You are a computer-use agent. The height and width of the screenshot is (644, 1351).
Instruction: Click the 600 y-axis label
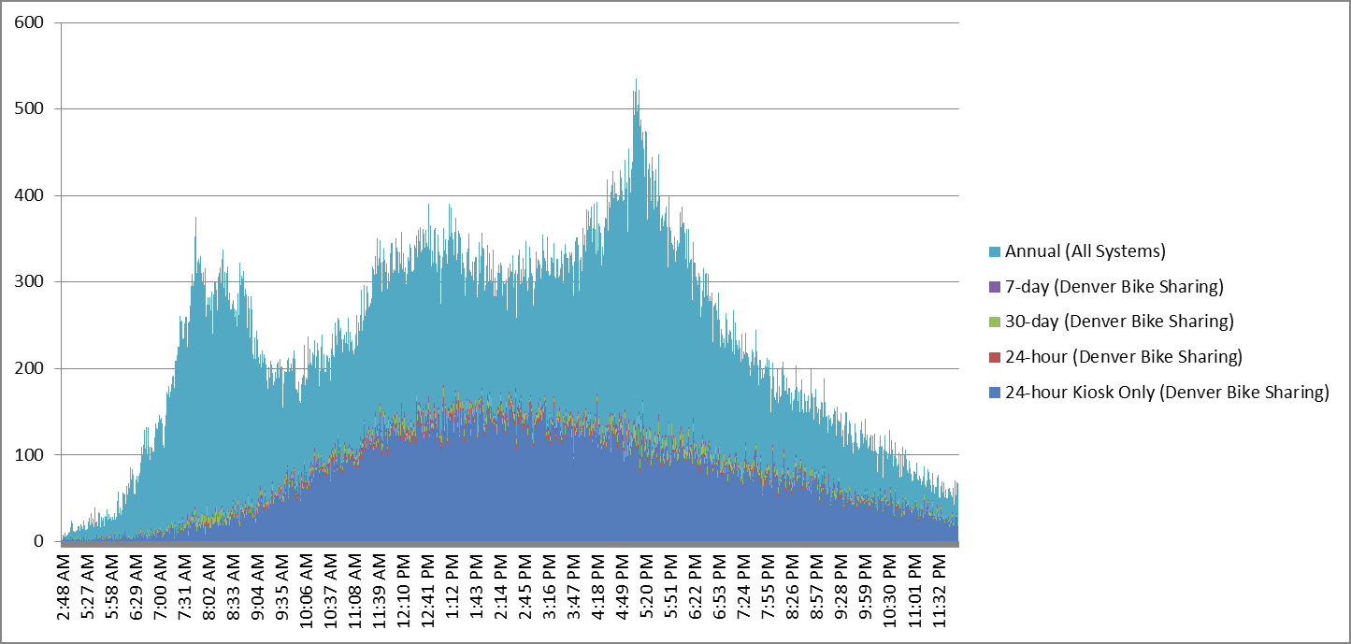pos(29,22)
